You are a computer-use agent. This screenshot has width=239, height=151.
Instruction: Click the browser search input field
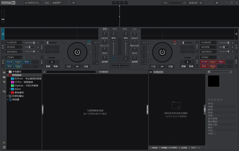coord(71,72)
